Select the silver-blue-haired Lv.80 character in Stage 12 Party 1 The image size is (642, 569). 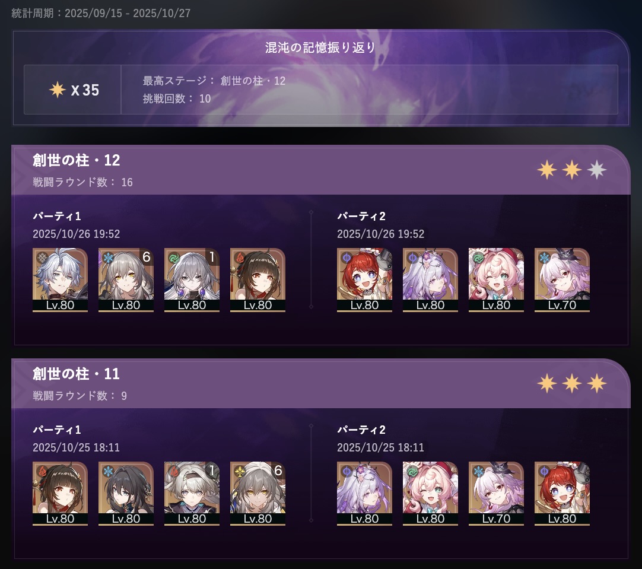pyautogui.click(x=60, y=280)
